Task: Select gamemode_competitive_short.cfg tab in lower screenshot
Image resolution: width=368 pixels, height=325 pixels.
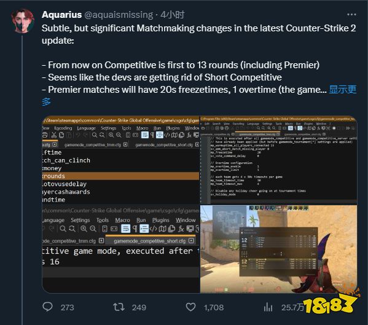Action: [x=150, y=241]
